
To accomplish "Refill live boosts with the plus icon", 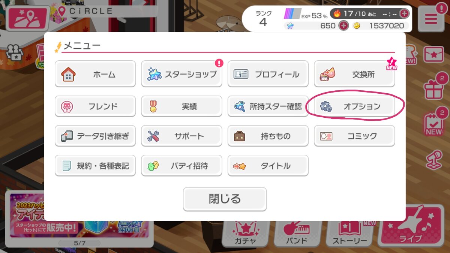I will coord(404,13).
